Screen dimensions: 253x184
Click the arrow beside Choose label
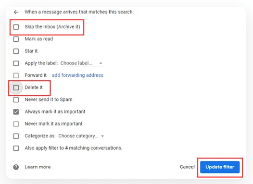click(101, 63)
